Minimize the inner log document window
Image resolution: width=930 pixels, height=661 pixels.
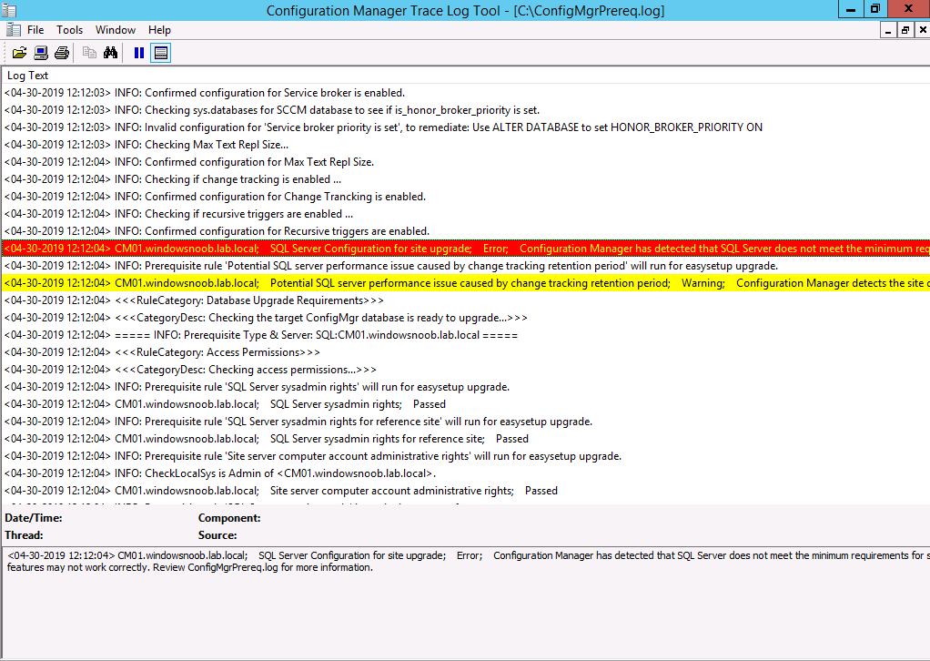pos(888,30)
